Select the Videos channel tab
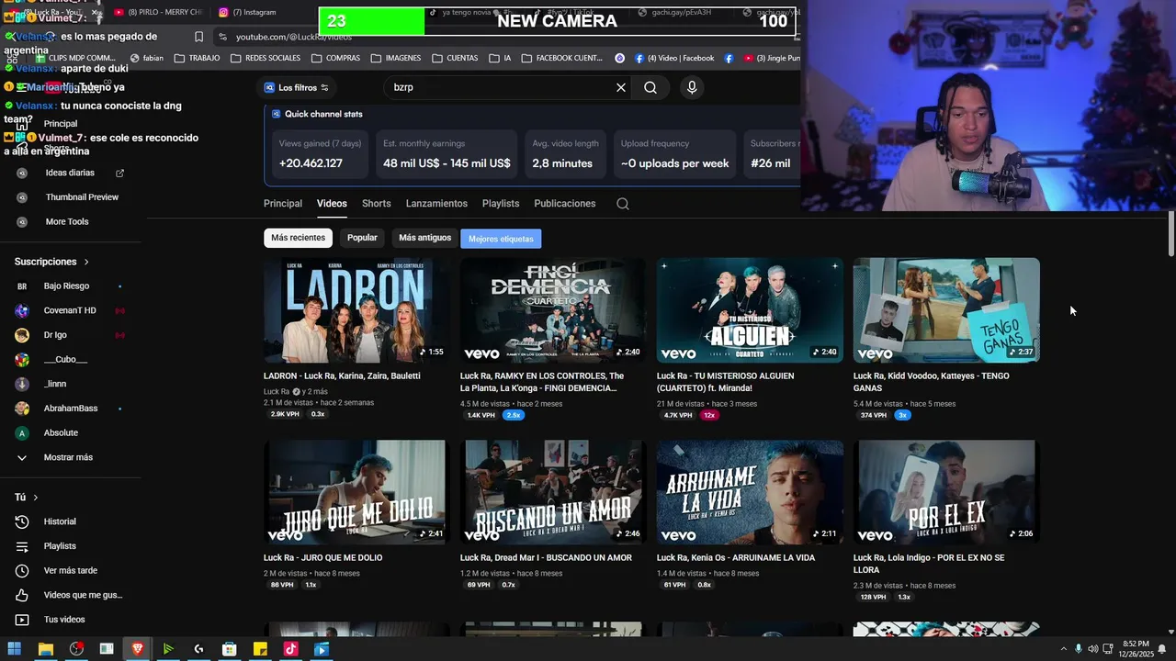 (x=332, y=204)
